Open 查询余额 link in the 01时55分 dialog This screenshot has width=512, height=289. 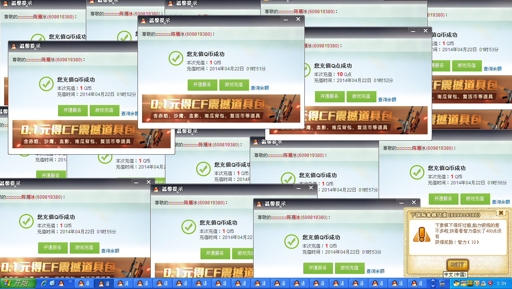[110, 251]
